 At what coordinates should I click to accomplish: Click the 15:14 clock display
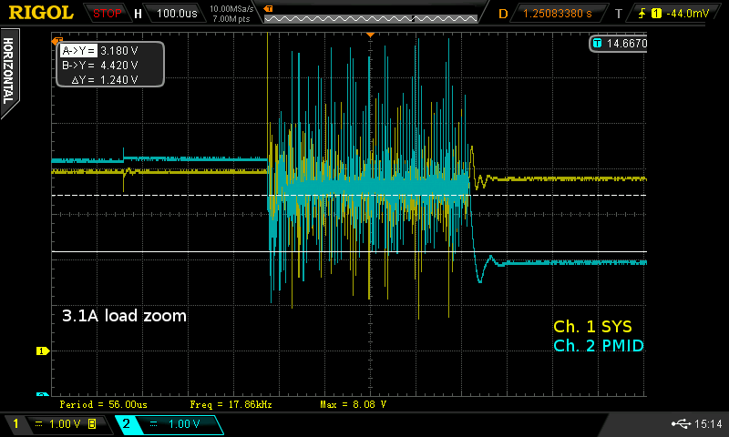tap(708, 423)
